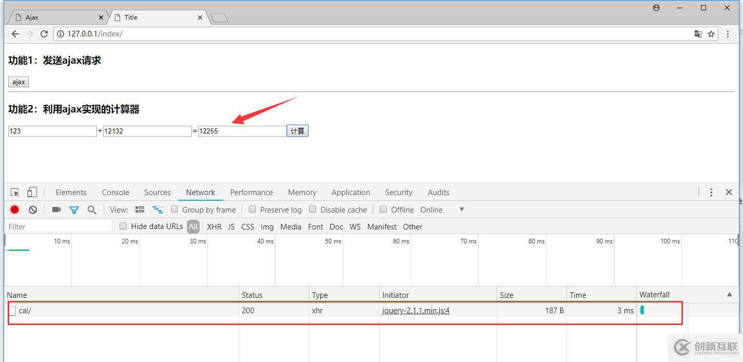
Task: Click the site info icon in address bar
Action: [x=61, y=34]
